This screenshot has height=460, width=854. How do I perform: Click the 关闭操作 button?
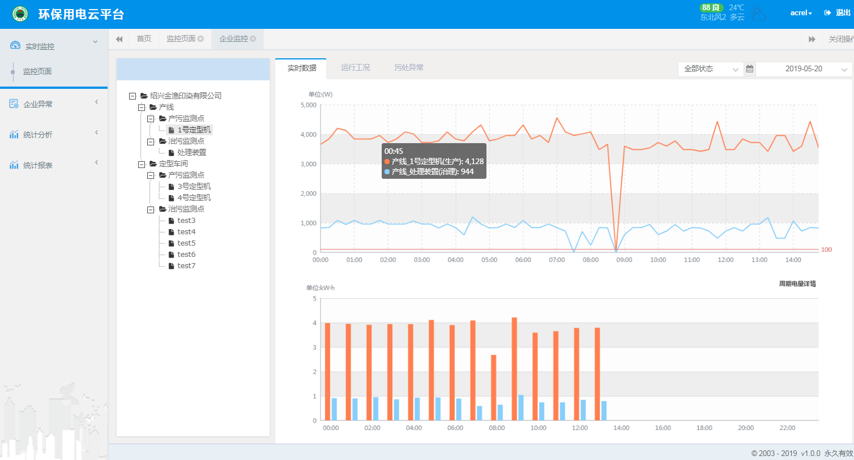point(841,39)
